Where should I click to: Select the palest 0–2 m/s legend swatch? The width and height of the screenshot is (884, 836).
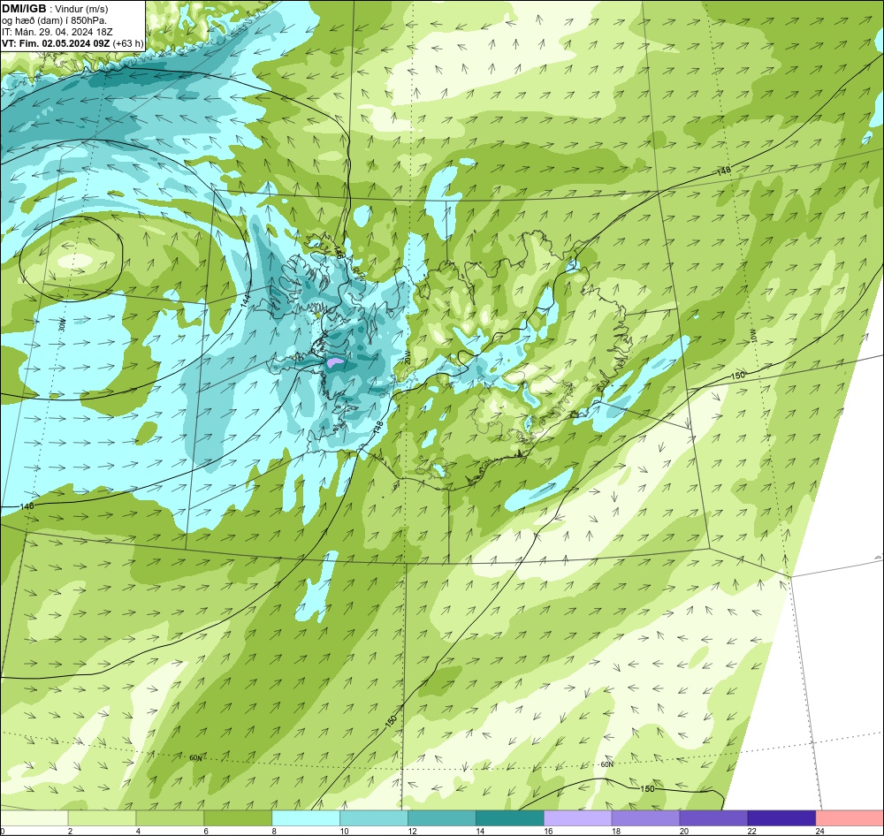[34, 818]
